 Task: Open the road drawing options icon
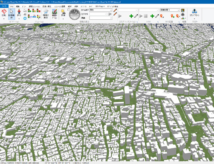click(x=55, y=14)
